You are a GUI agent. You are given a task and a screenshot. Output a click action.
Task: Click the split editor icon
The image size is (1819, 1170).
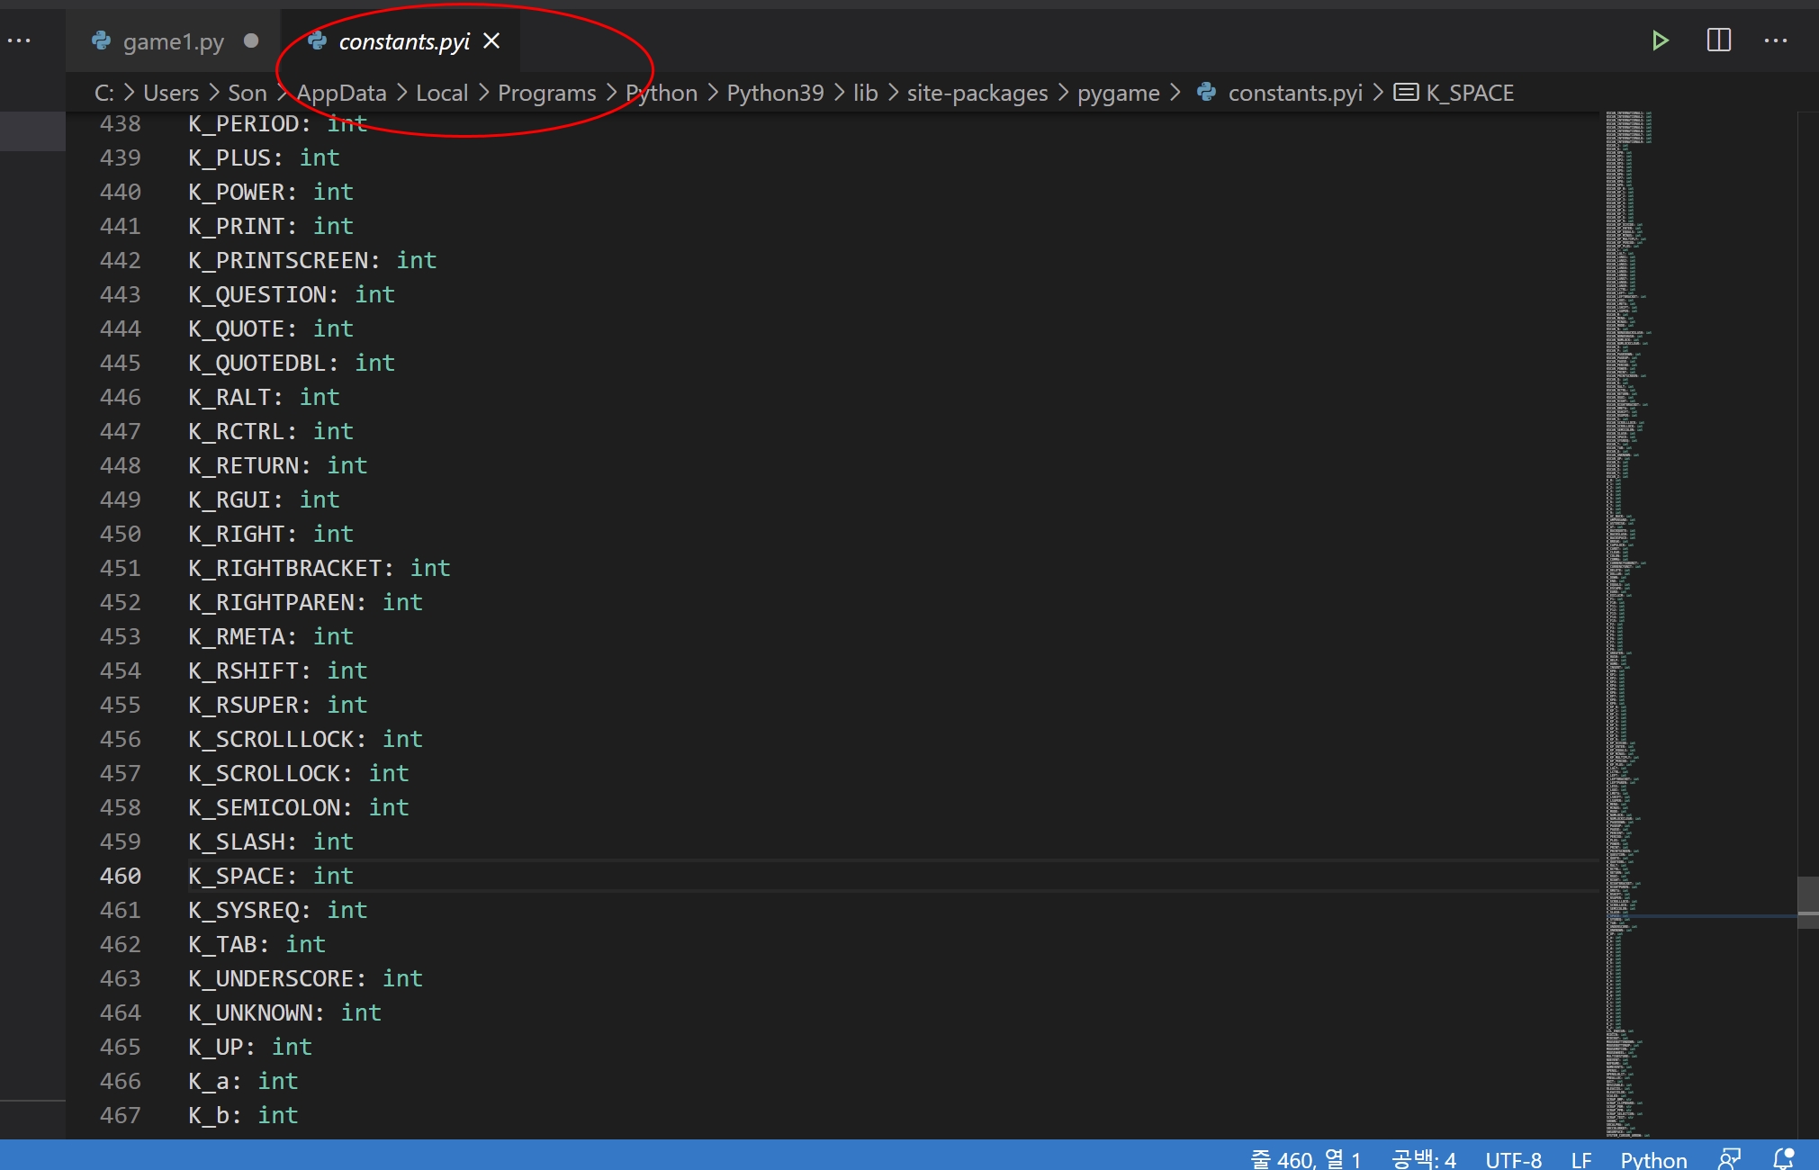coord(1718,40)
